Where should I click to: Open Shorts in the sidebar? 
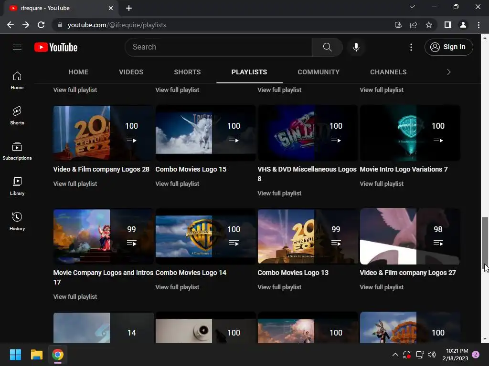[x=17, y=115]
